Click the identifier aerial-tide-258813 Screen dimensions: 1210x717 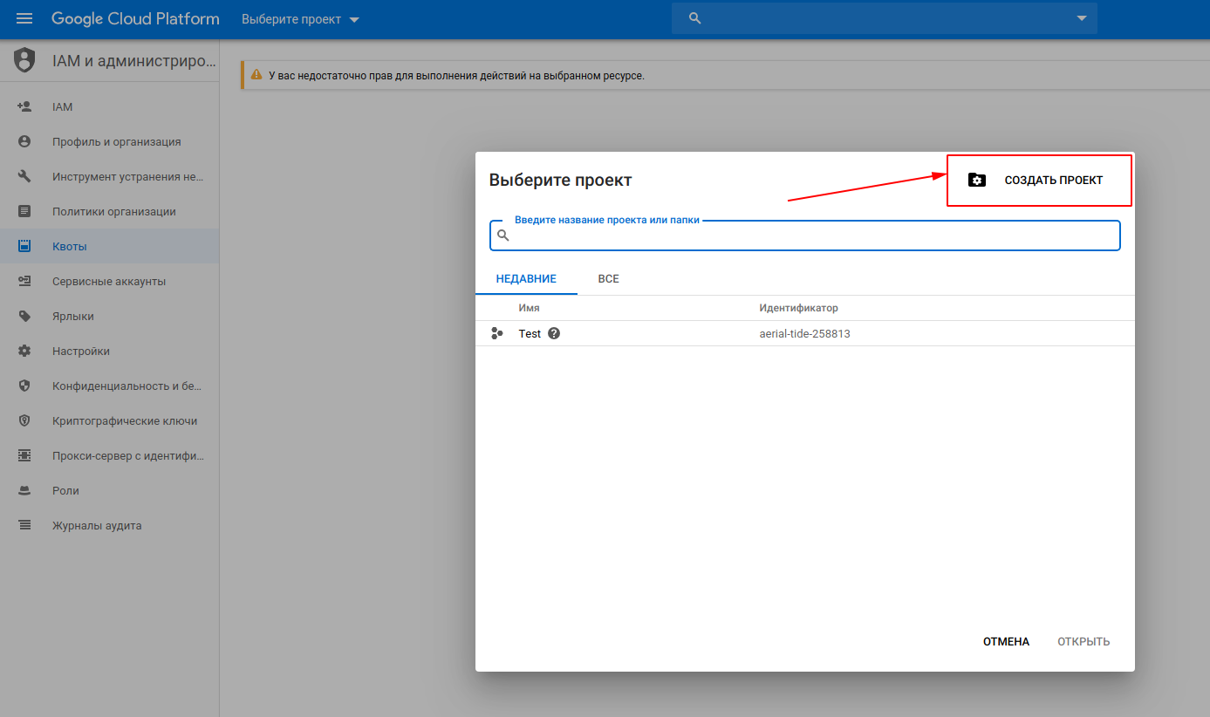(804, 333)
